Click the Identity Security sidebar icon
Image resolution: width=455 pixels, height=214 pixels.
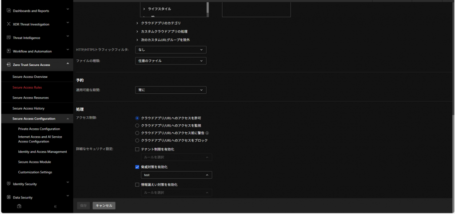point(8,184)
